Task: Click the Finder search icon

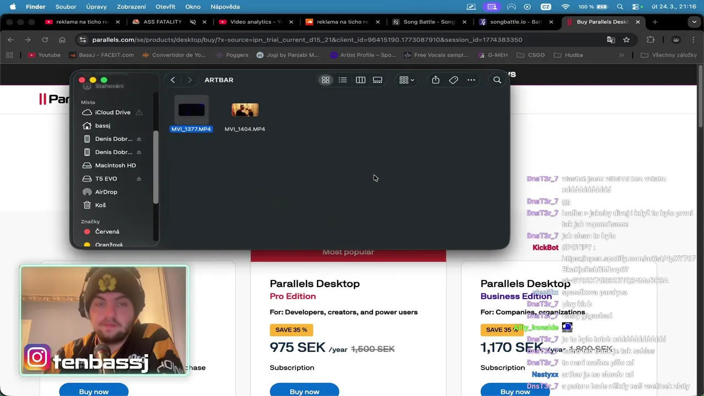Action: point(497,80)
